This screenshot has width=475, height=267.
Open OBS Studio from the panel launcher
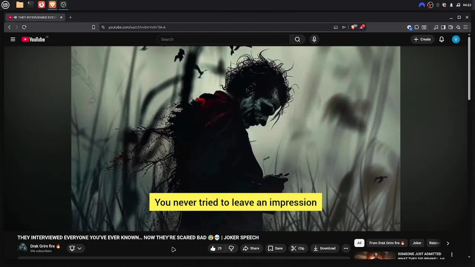(63, 5)
